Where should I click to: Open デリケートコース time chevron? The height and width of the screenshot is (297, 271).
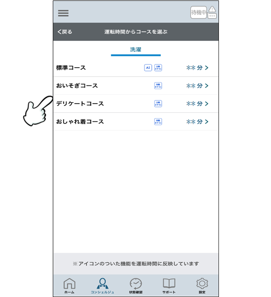[x=206, y=104]
